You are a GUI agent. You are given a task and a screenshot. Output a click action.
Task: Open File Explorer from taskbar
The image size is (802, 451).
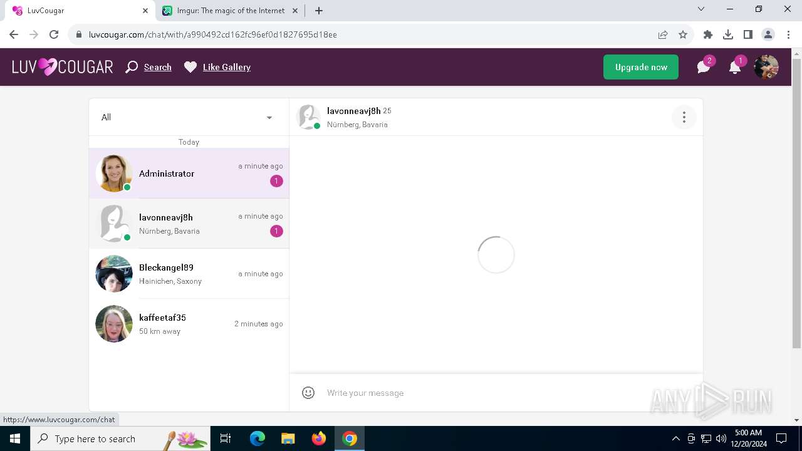click(x=288, y=438)
